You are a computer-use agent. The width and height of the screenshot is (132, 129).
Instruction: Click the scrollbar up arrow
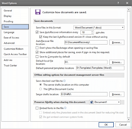[x=129, y=10]
